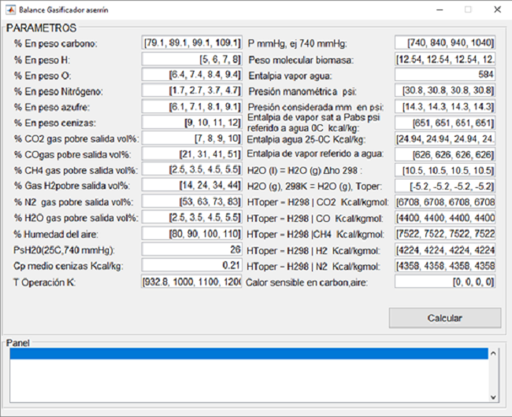Click the % Humedad del aire input
512x417 pixels.
coord(191,234)
